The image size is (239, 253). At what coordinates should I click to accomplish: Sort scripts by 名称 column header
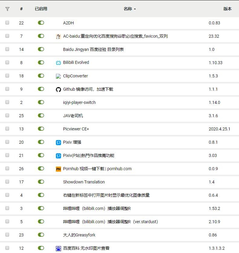click(x=128, y=9)
